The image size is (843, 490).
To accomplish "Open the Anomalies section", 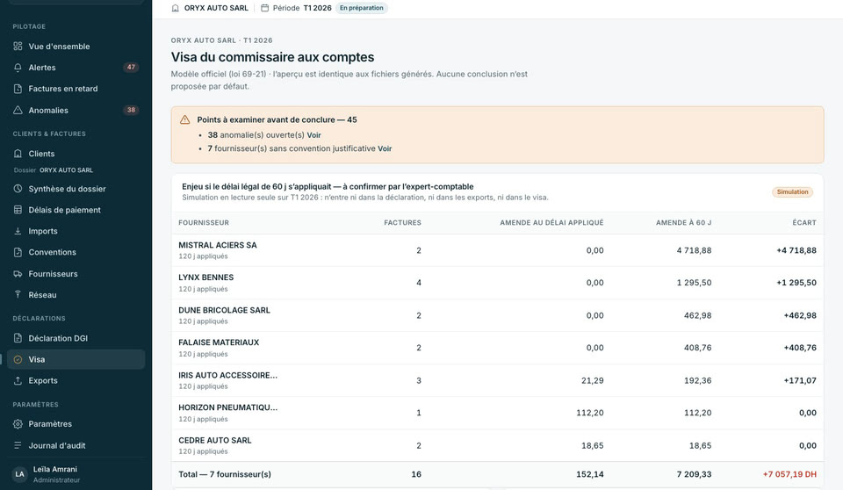I will 76,111.
